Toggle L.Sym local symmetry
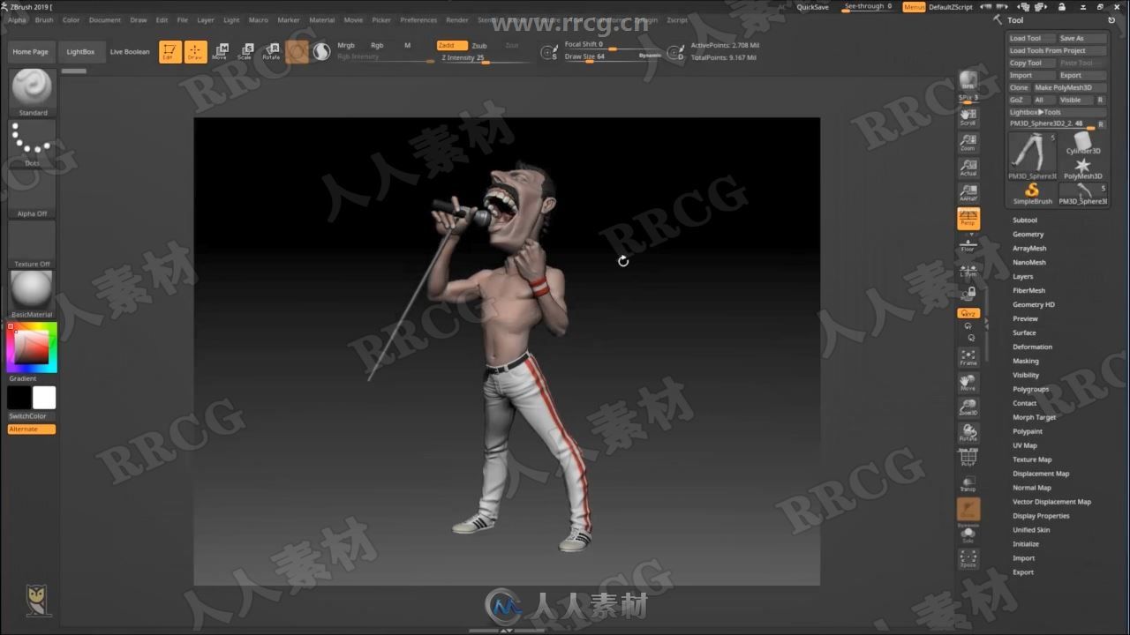 point(968,271)
